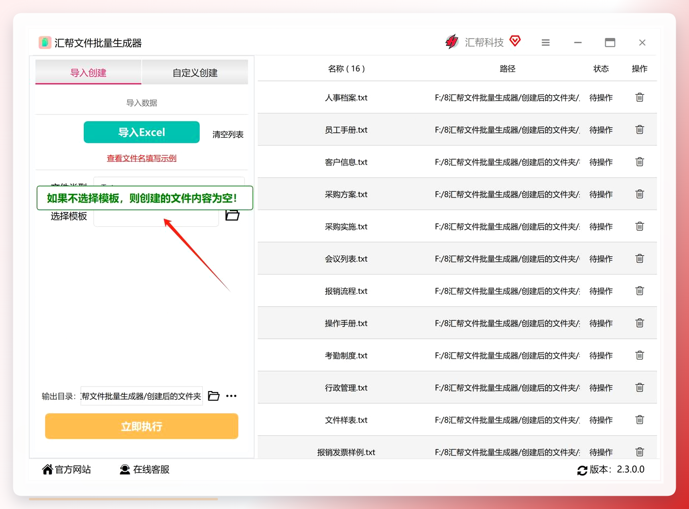Switch to the 自定义创建 tab
The image size is (689, 509).
[x=195, y=72]
